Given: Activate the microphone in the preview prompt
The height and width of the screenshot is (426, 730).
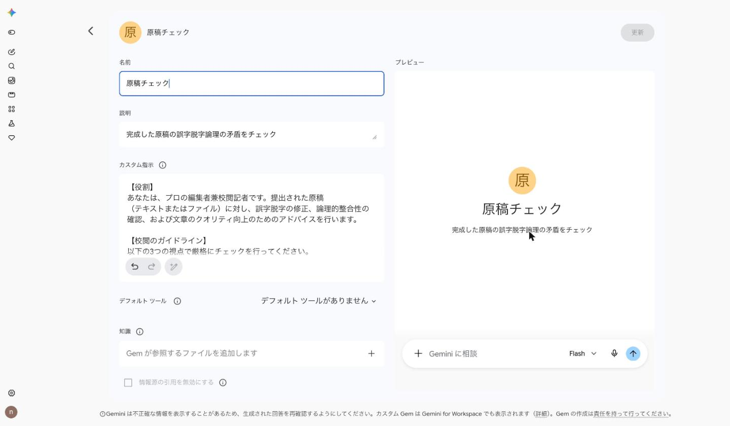Looking at the screenshot, I should (614, 353).
